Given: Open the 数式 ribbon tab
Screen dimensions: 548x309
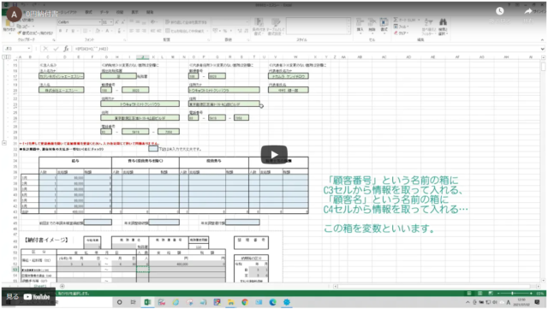Looking at the screenshot, I should 89,12.
